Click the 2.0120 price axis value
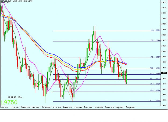 (x=164, y=46)
